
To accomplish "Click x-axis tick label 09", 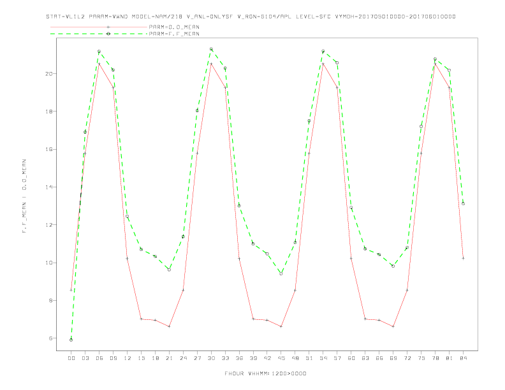I will pos(113,358).
